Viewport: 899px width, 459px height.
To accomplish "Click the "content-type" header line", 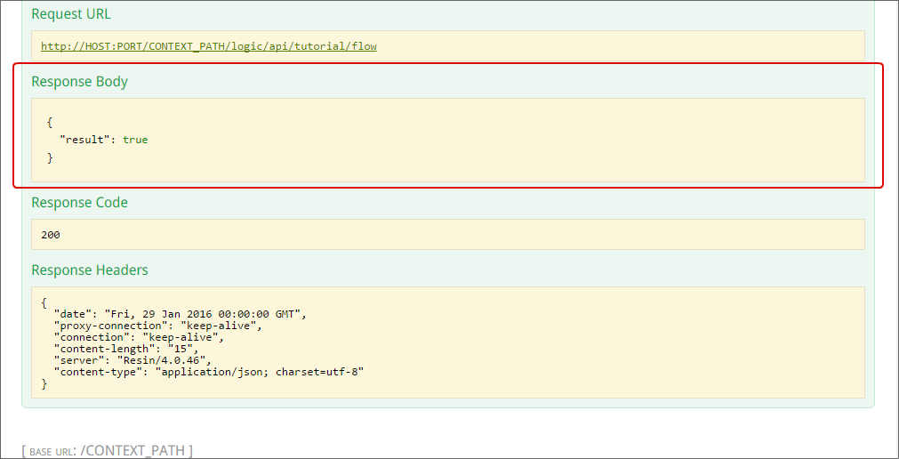I will [x=209, y=372].
